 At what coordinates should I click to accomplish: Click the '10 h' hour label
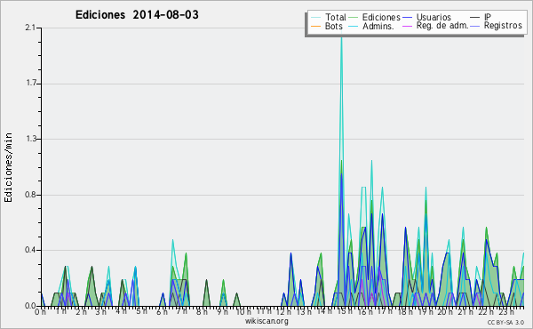tap(243, 312)
